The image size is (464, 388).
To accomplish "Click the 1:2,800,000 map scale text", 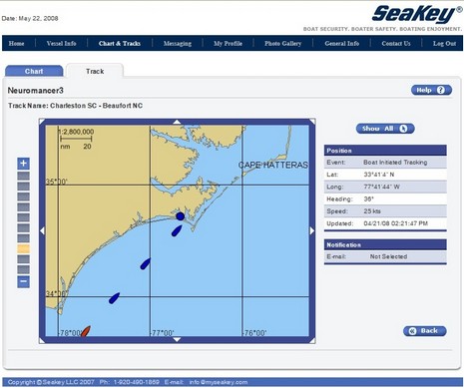I will [x=76, y=132].
